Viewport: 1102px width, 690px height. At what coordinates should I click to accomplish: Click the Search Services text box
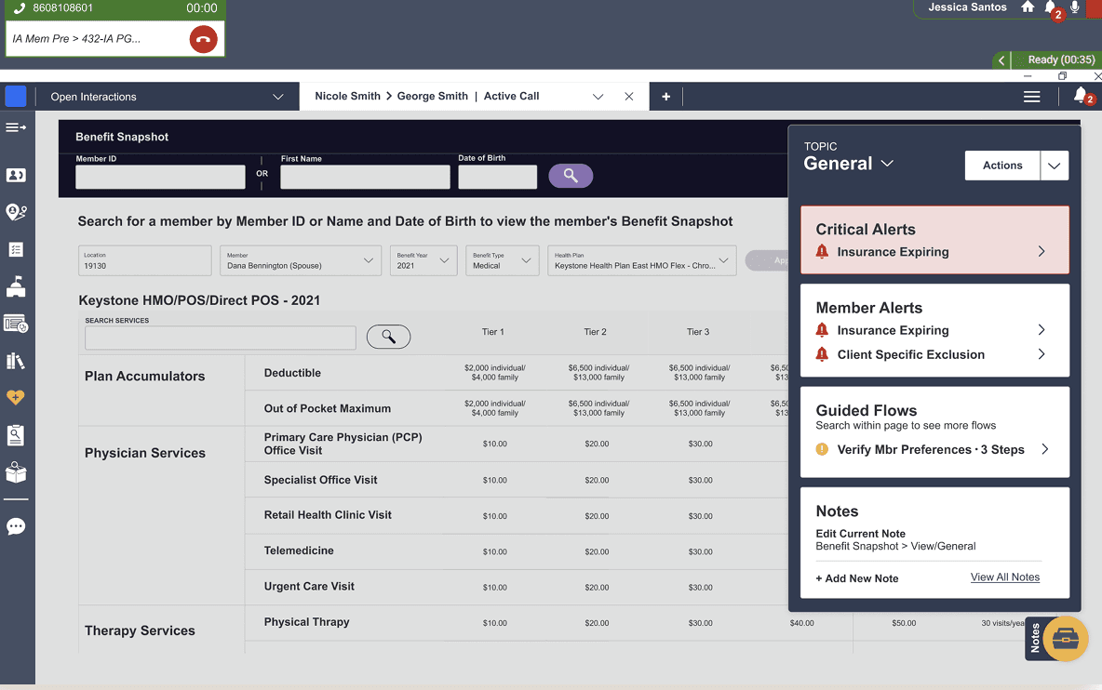click(220, 338)
